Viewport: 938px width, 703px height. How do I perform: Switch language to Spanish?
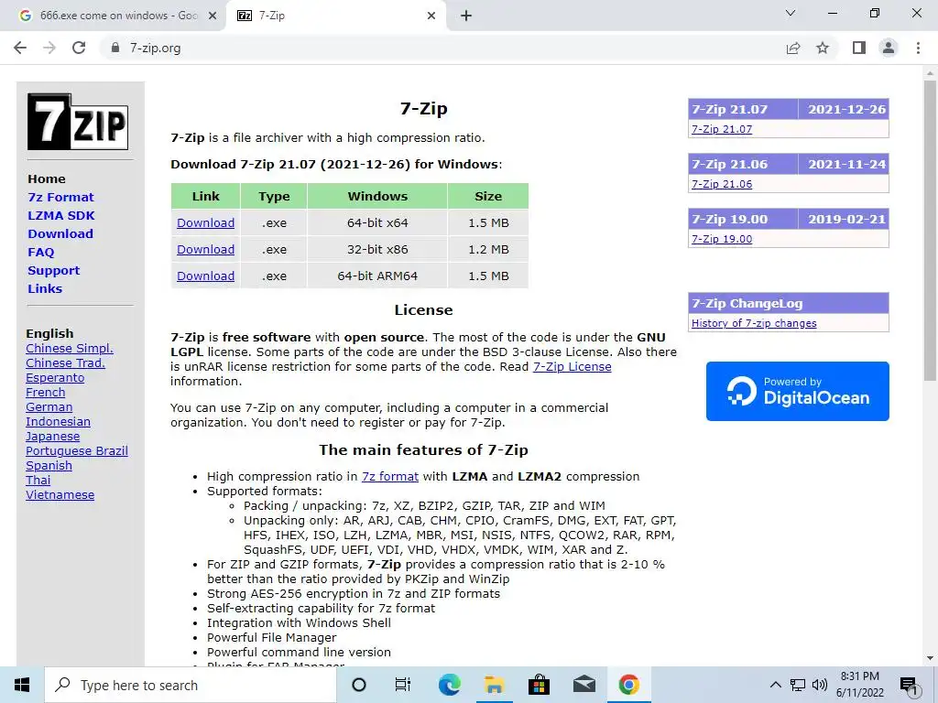coord(49,466)
